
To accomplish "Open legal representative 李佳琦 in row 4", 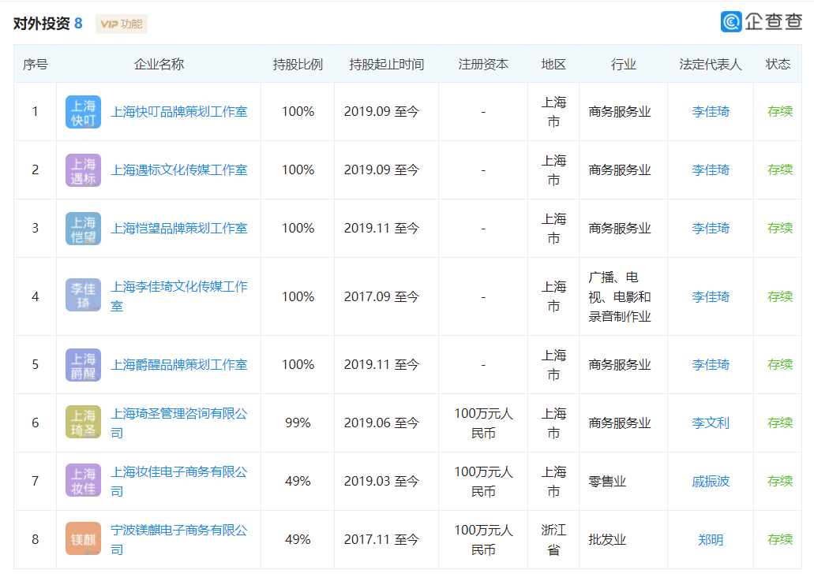I will [710, 296].
